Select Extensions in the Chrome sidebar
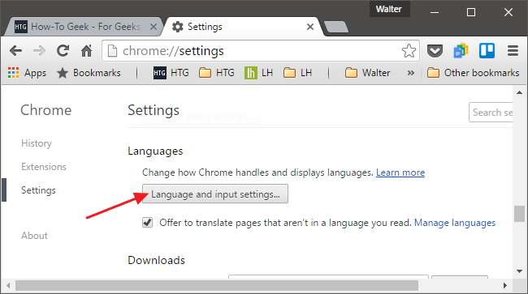This screenshot has width=528, height=294. [x=44, y=167]
